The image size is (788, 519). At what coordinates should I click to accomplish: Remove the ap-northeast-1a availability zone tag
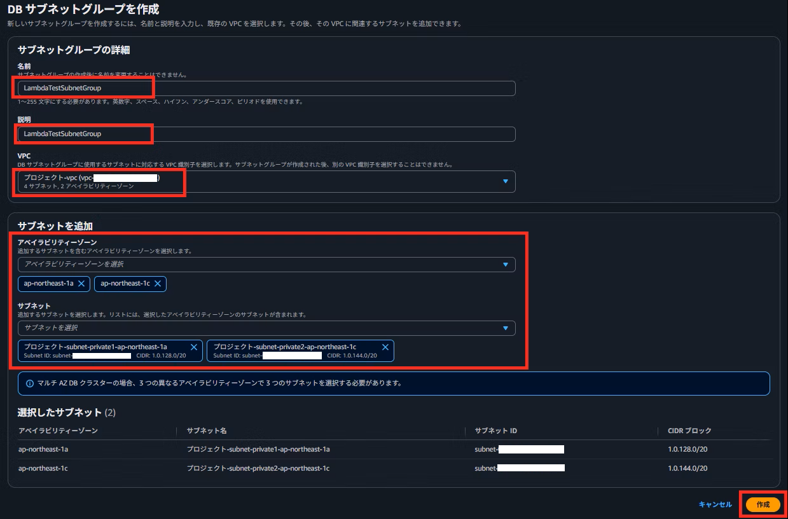81,284
